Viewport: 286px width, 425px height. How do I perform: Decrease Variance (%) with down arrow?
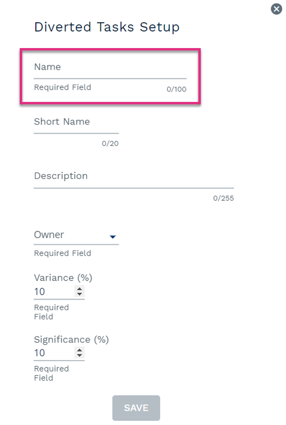click(79, 294)
